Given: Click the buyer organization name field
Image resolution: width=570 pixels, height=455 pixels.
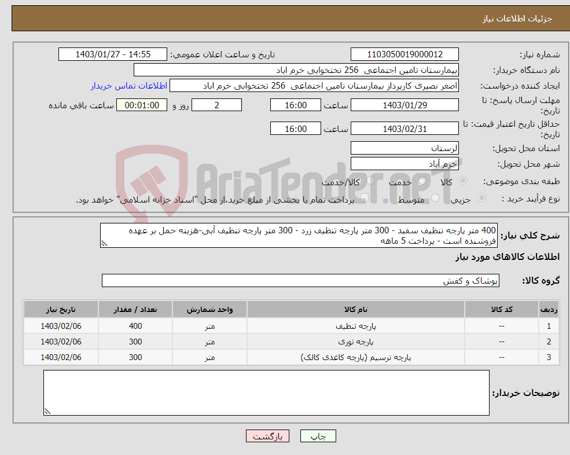Looking at the screenshot, I should point(296,70).
